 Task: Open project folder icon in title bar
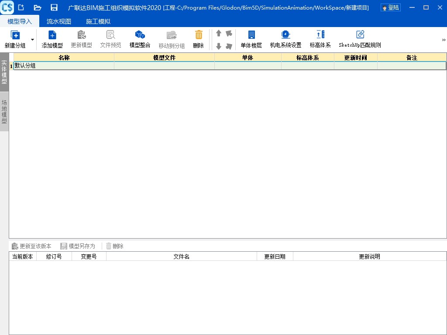point(38,8)
